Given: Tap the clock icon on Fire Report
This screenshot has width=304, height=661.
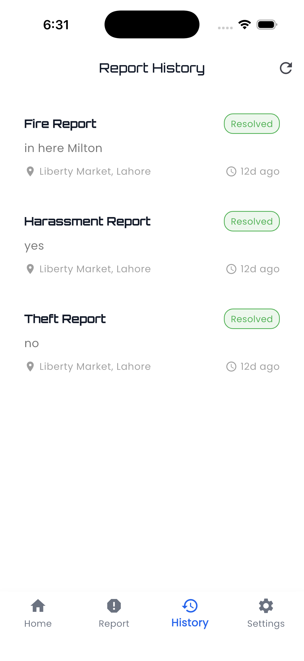Looking at the screenshot, I should click(x=231, y=171).
